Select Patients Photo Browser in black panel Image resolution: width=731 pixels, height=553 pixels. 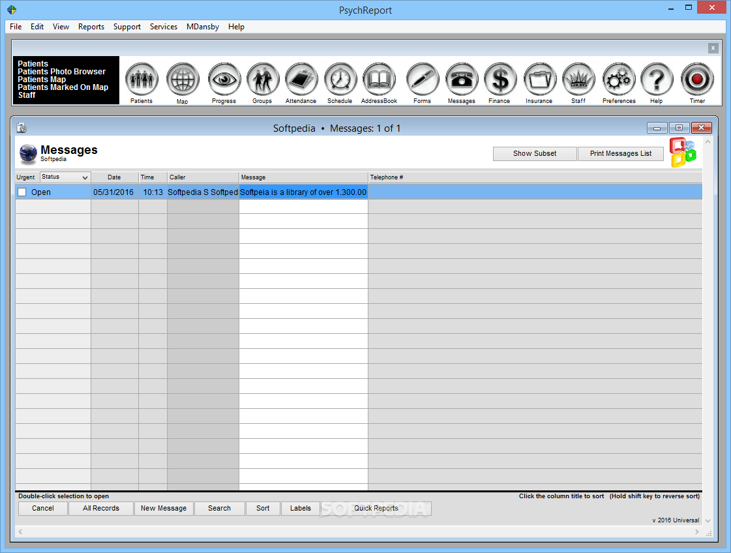tap(61, 71)
